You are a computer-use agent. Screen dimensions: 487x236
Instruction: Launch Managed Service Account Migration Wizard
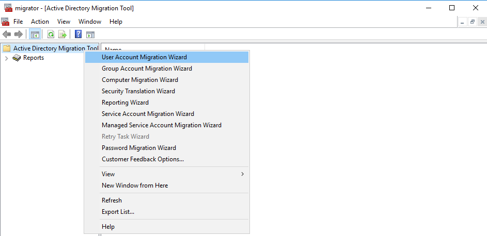(167, 125)
